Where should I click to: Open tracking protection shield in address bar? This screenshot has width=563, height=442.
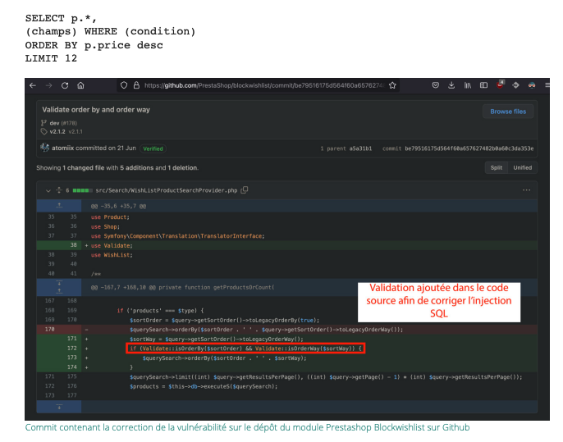124,85
